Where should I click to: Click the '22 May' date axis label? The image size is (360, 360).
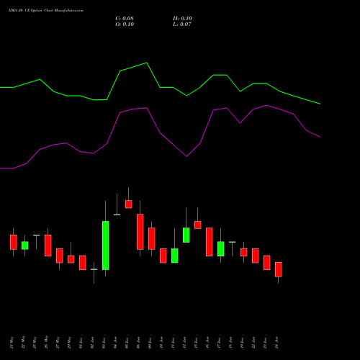24,343
